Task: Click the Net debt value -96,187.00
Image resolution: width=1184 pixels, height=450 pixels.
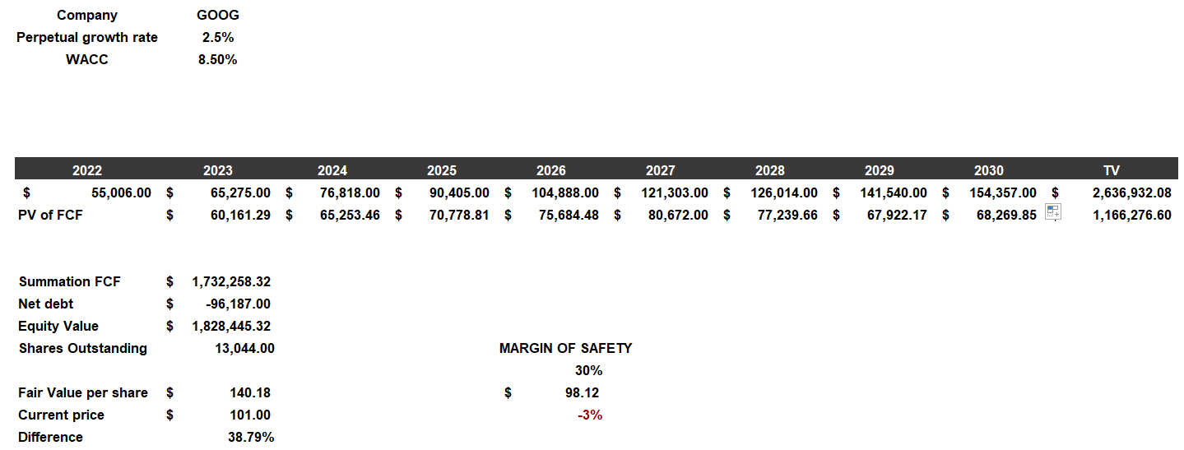Action: tap(239, 304)
